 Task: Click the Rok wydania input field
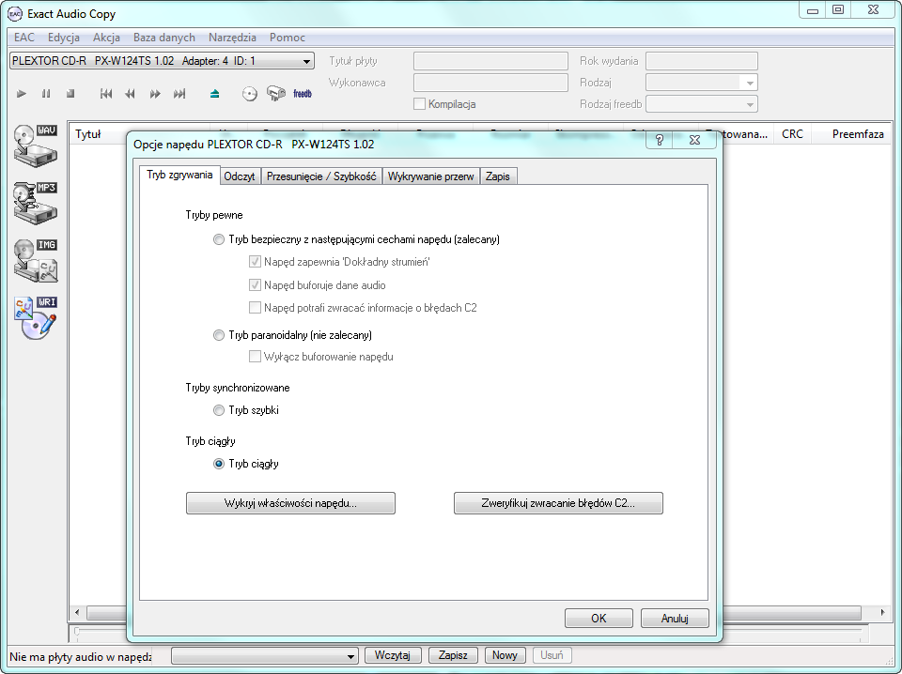click(702, 61)
